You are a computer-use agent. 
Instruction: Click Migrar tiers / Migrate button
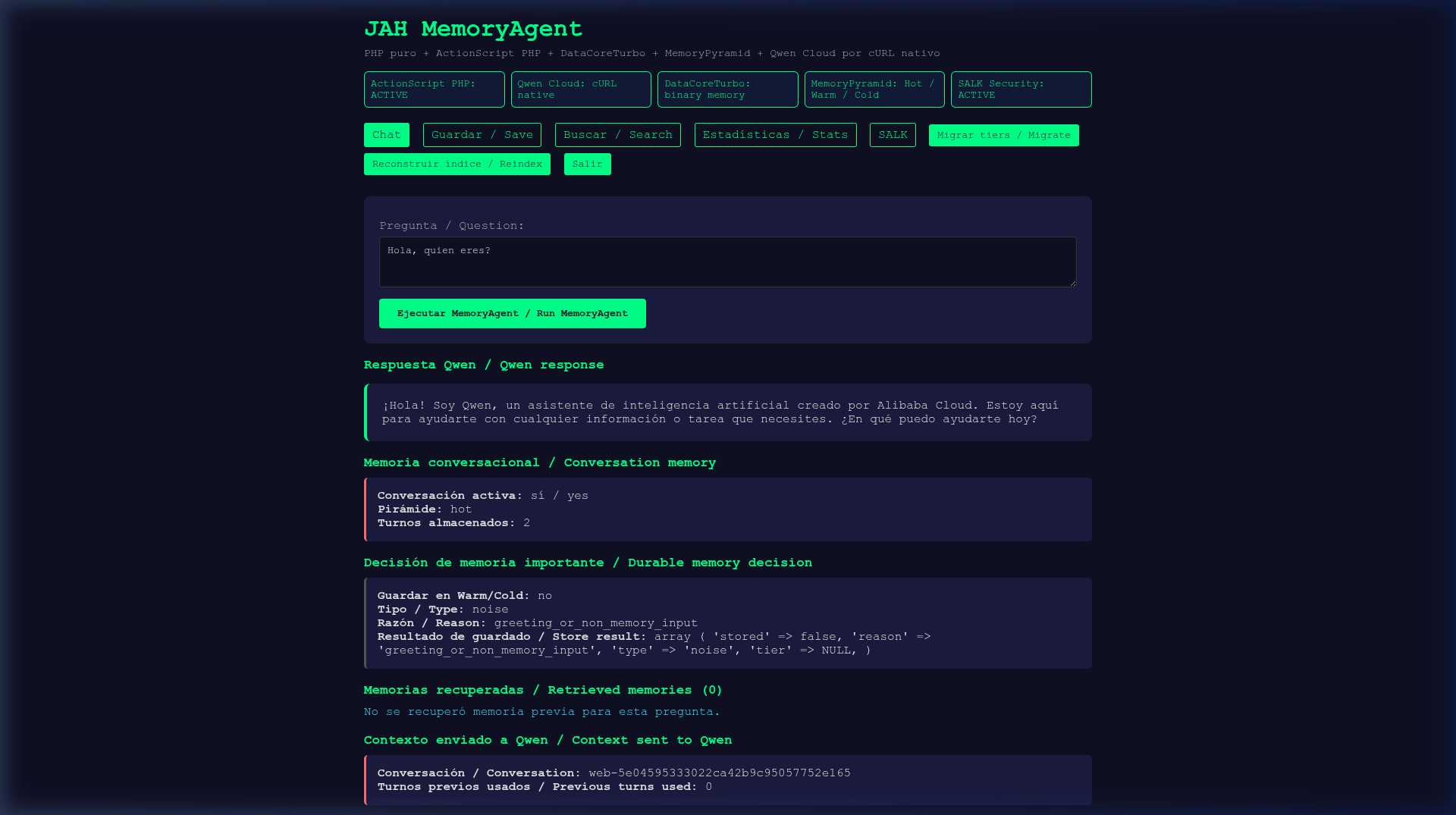[x=1004, y=135]
